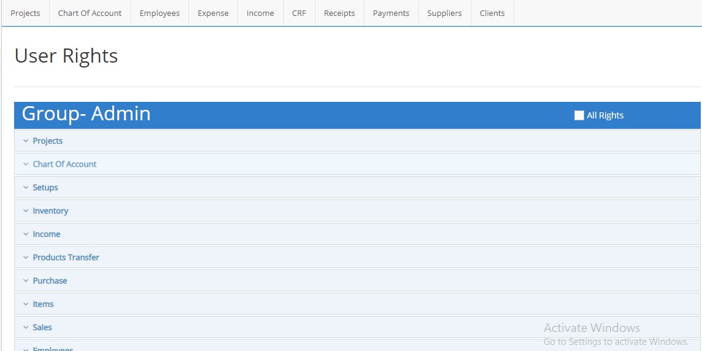Expand the Chart Of Account section chevron
Screen dimensions: 702x351
pos(26,164)
